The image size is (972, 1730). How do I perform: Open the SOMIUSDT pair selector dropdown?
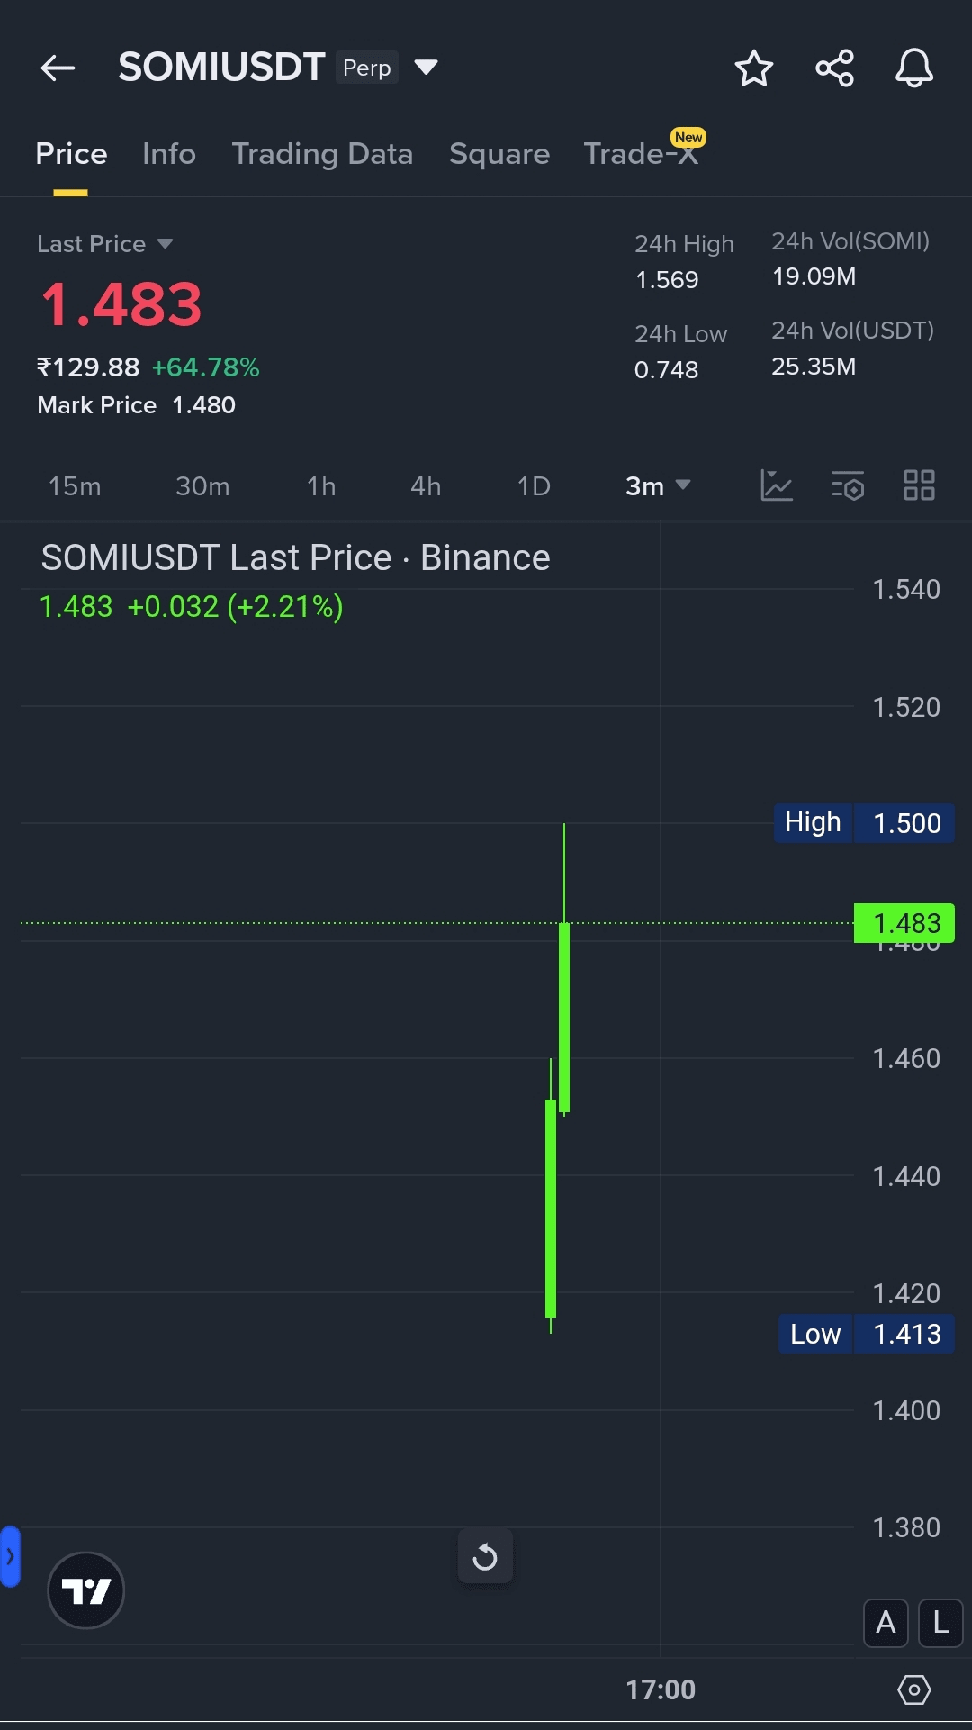[x=426, y=68]
